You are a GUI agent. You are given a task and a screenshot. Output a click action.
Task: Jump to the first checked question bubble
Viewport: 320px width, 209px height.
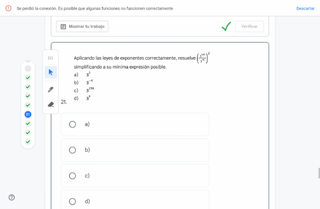point(28,78)
